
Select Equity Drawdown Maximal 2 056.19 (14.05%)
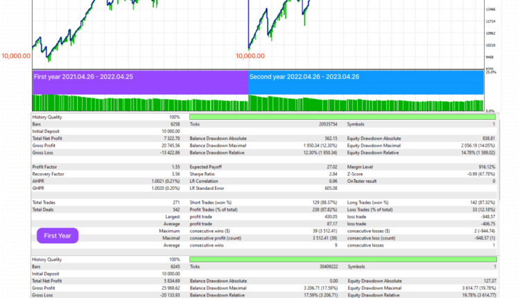471,144
